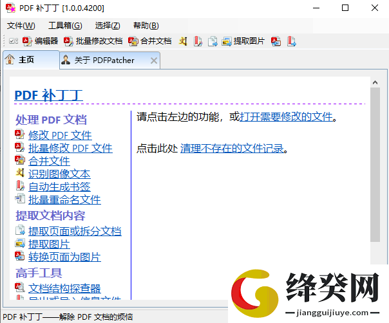Click the last toolbar icon after convert pages
Viewport: 389px width, 323px height.
292,41
